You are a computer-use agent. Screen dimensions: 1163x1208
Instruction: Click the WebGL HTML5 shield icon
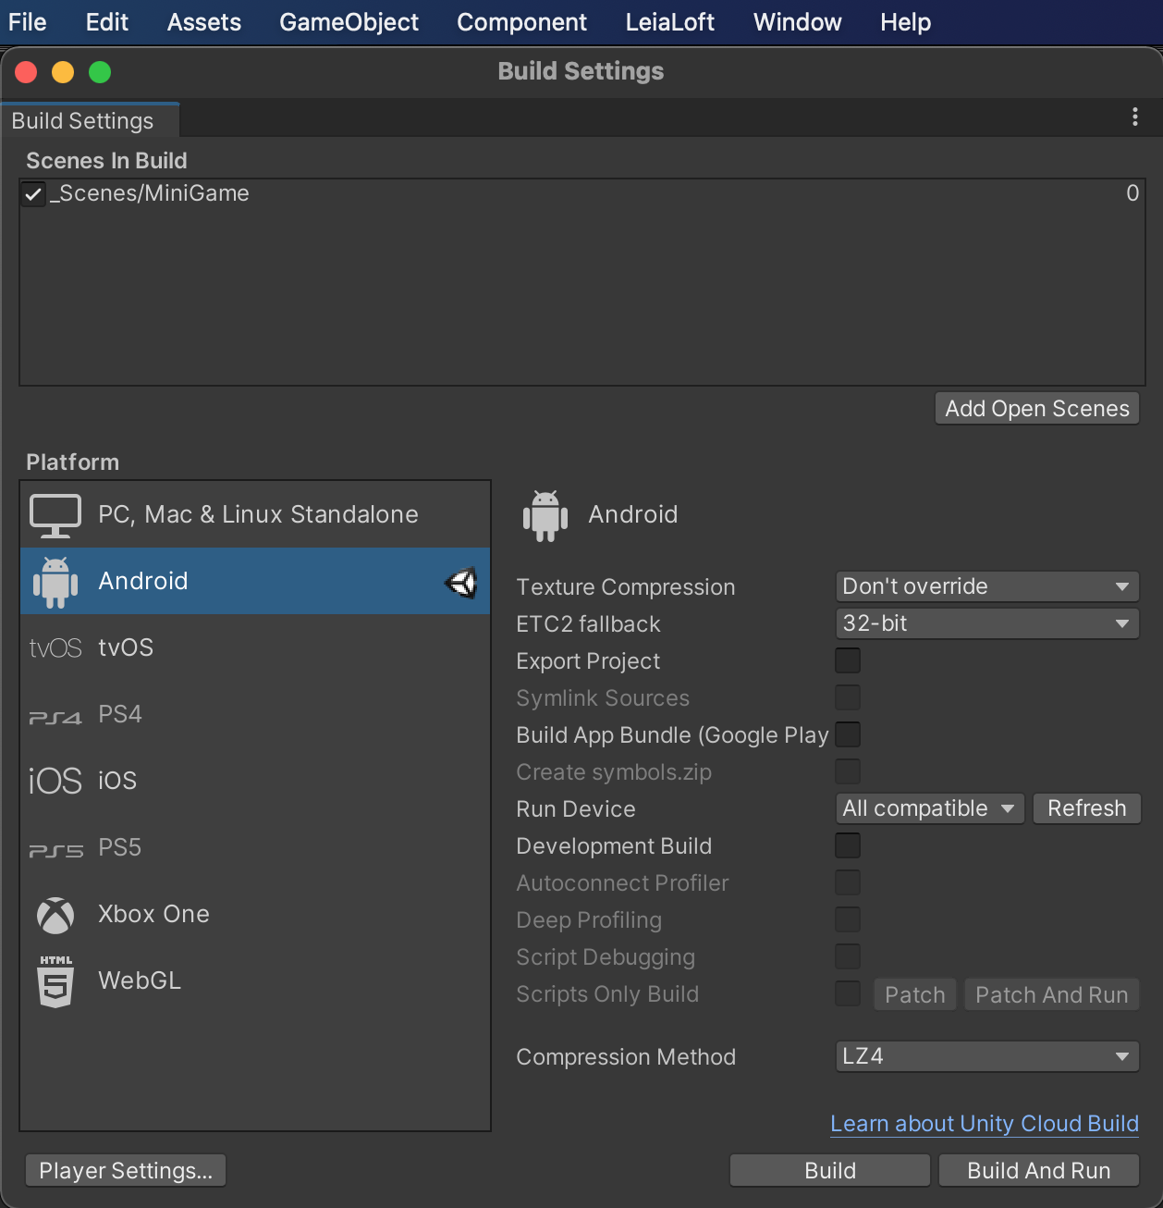coord(55,981)
